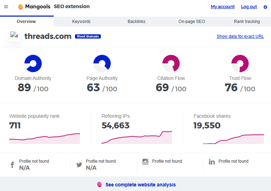Click the Trust Flow donut chart
Screen dimensions: 271x191
240,63
